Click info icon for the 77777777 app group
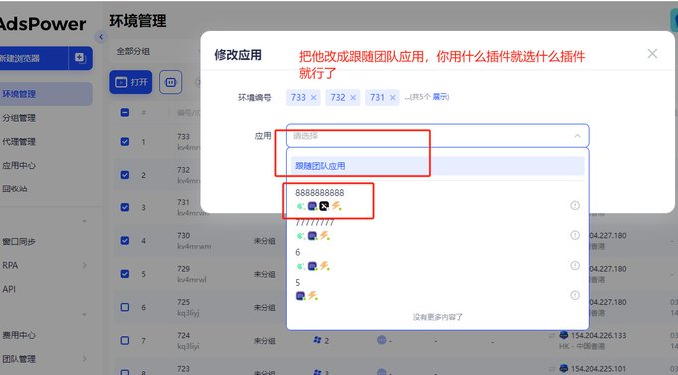The height and width of the screenshot is (375, 678). (575, 235)
